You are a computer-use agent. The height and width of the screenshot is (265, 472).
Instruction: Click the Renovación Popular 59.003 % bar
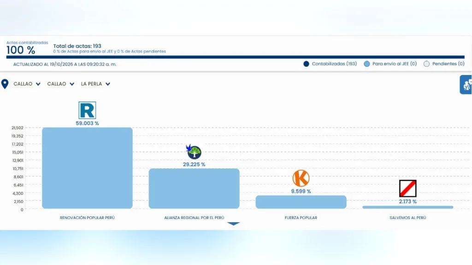[x=87, y=168]
